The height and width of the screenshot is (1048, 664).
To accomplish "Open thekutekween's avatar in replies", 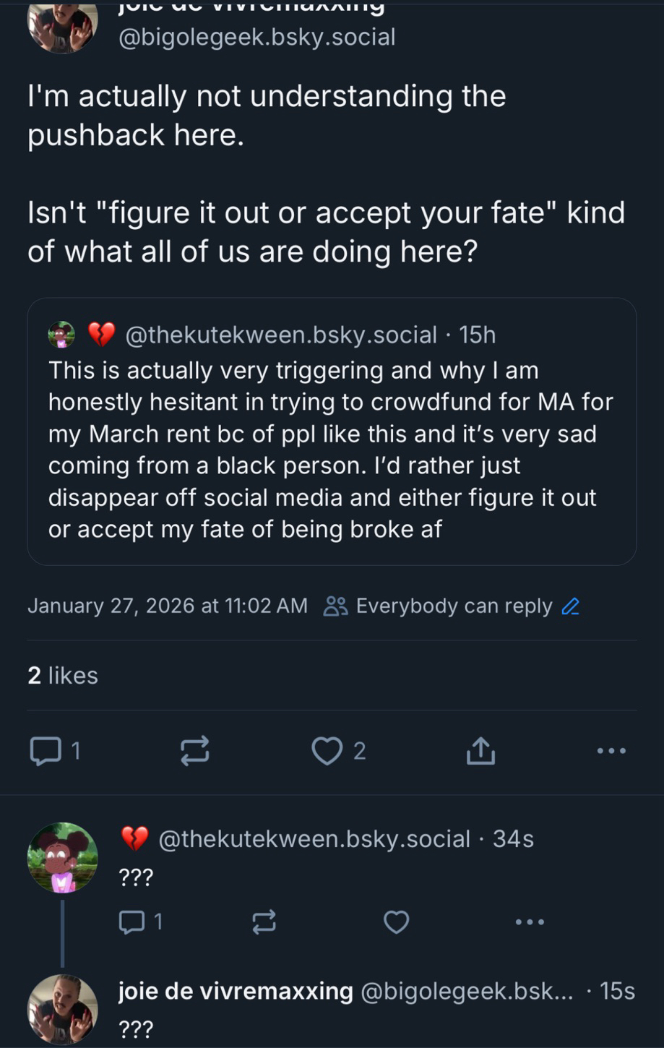I will [x=62, y=857].
